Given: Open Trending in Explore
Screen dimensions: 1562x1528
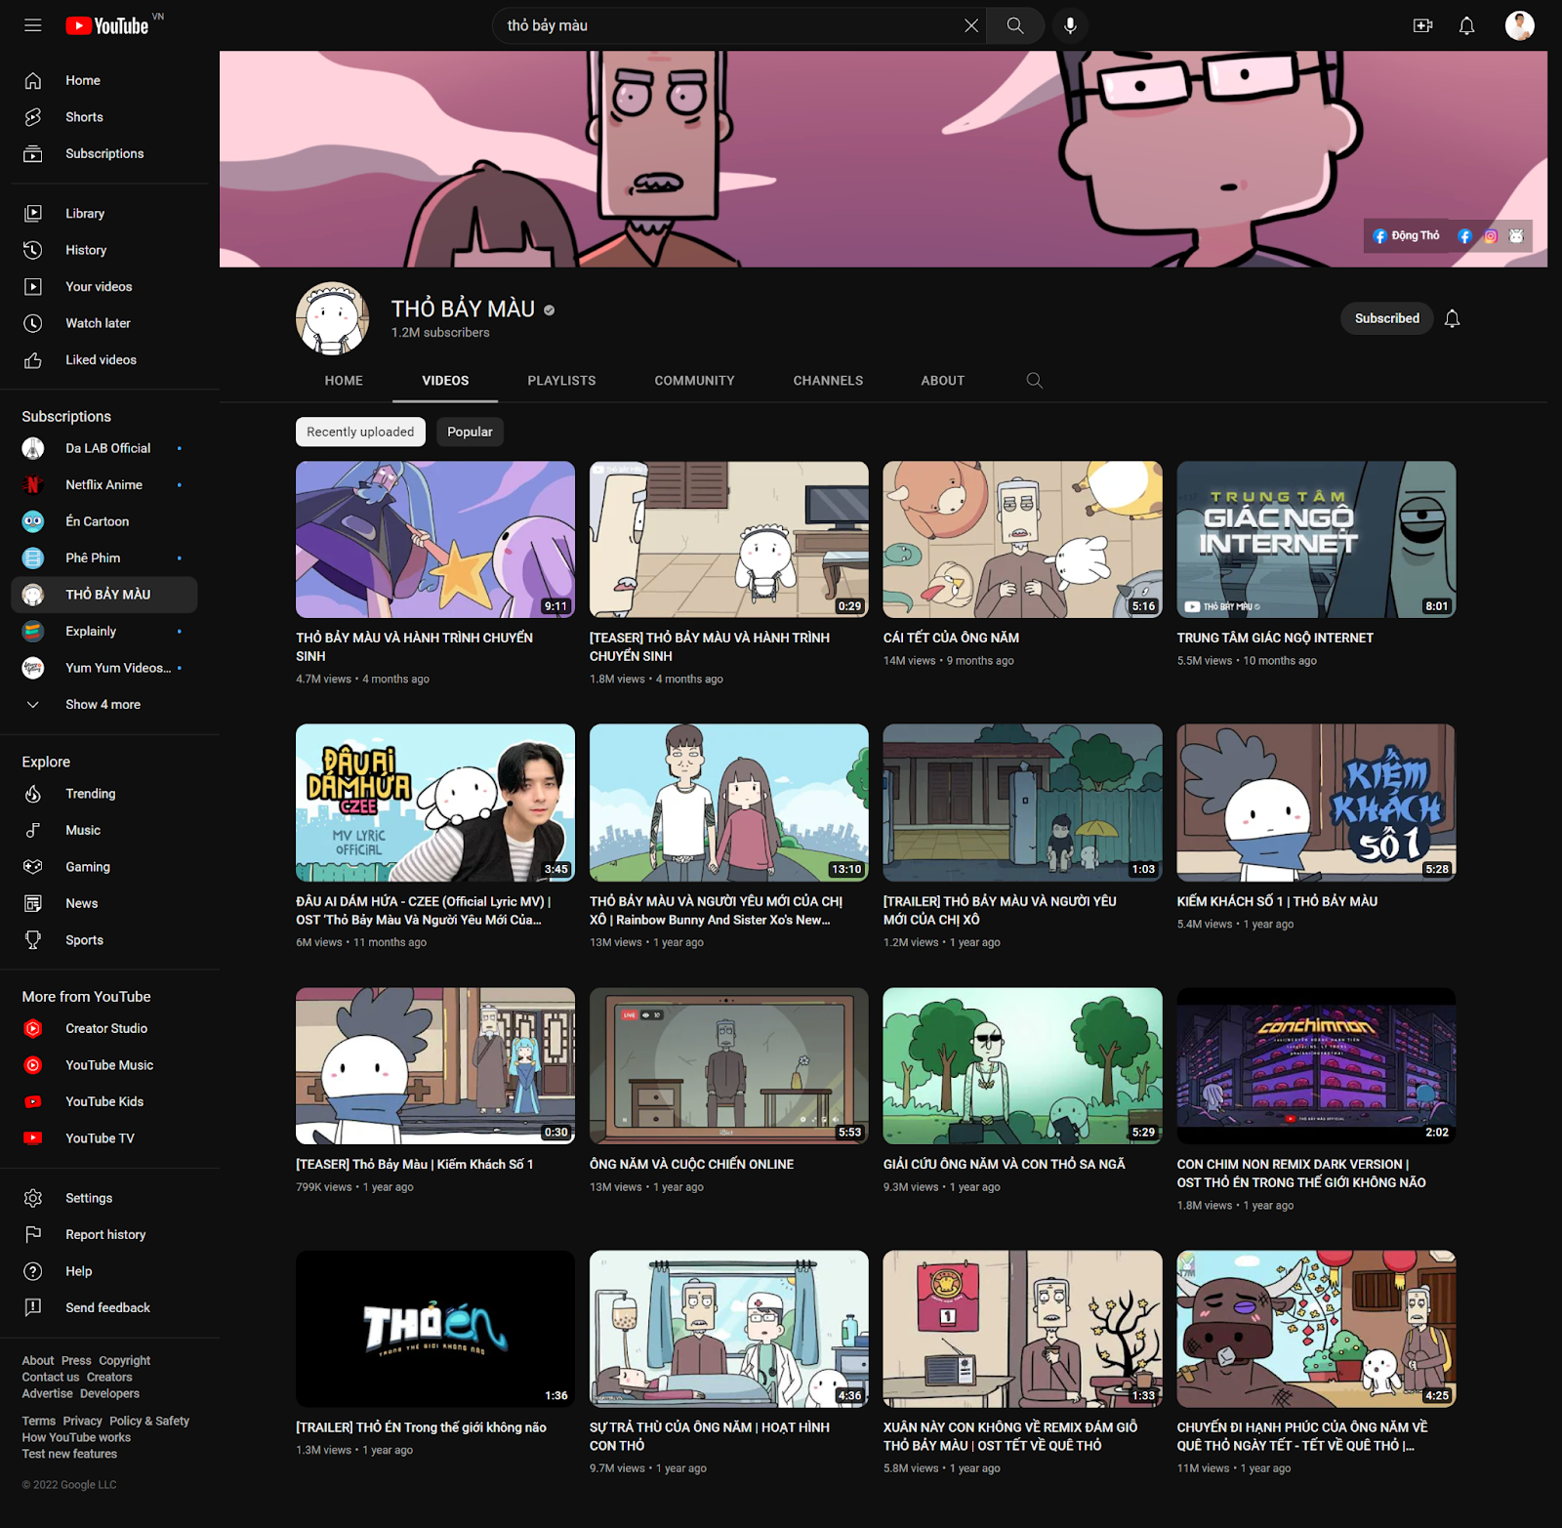Looking at the screenshot, I should pos(103,794).
